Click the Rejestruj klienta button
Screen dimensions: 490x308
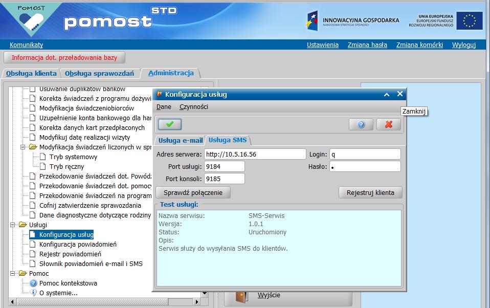coord(370,192)
